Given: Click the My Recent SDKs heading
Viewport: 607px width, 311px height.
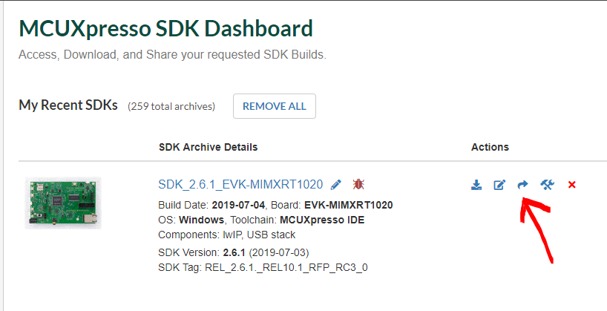Looking at the screenshot, I should tap(68, 105).
